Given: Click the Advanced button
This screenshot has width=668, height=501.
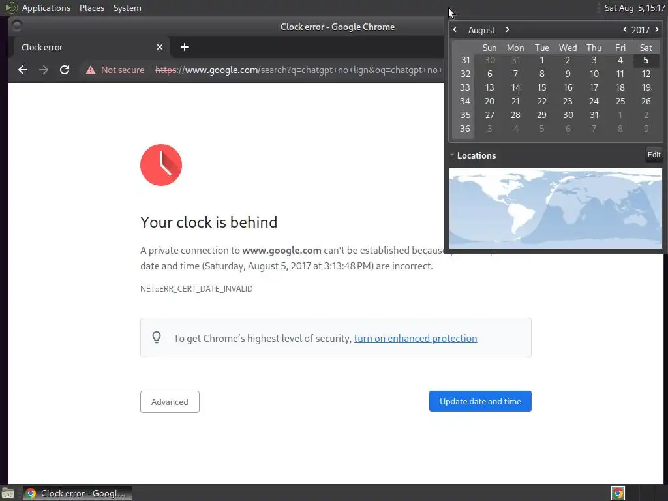Looking at the screenshot, I should (x=170, y=402).
